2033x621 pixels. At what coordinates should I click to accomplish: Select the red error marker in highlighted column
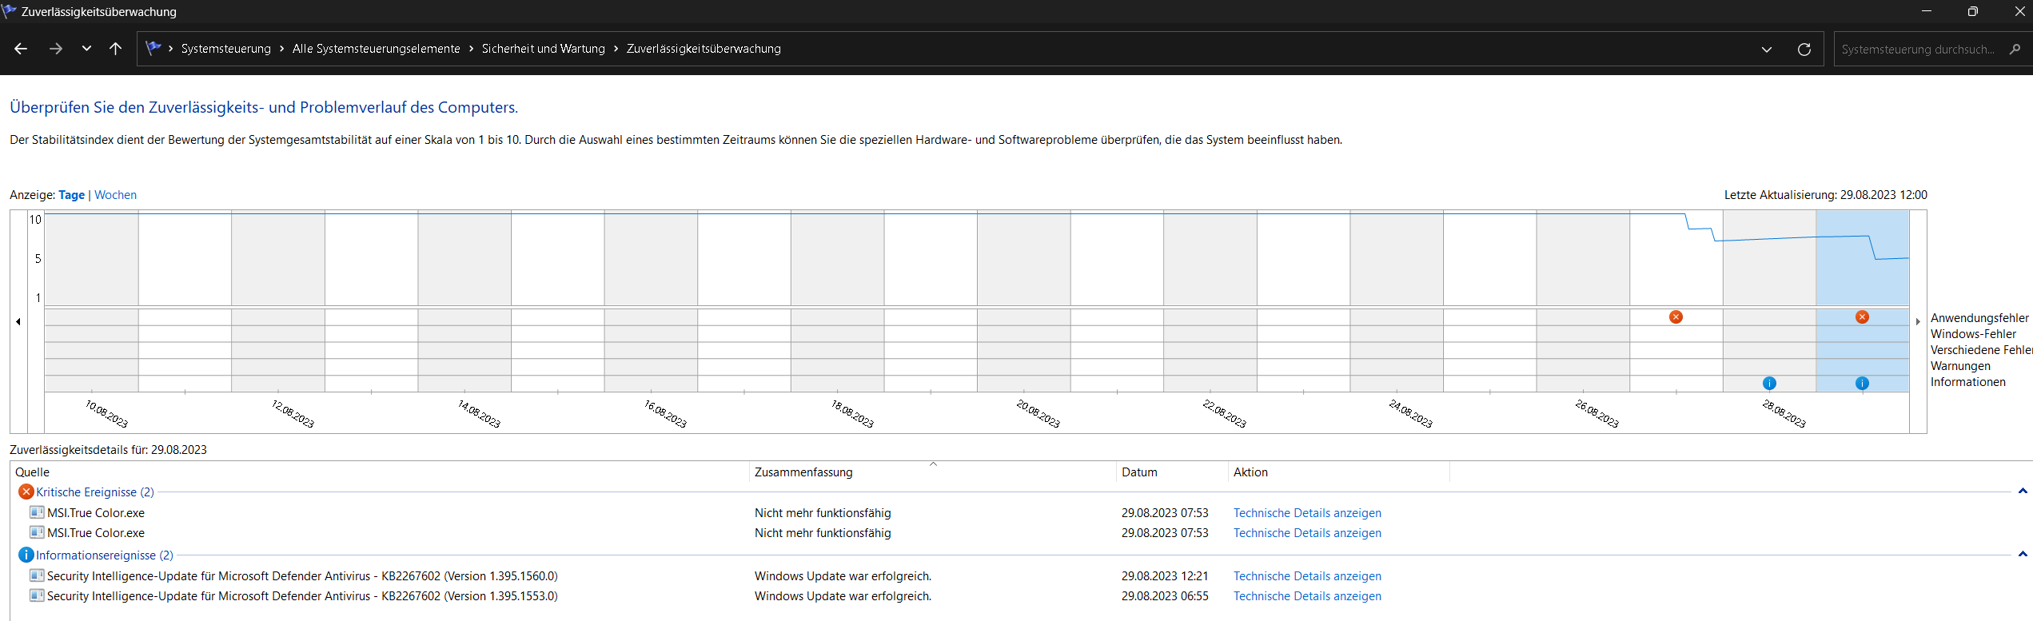coord(1862,317)
